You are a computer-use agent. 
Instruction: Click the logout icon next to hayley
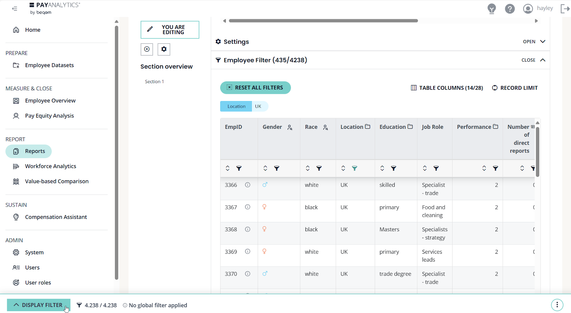click(565, 9)
